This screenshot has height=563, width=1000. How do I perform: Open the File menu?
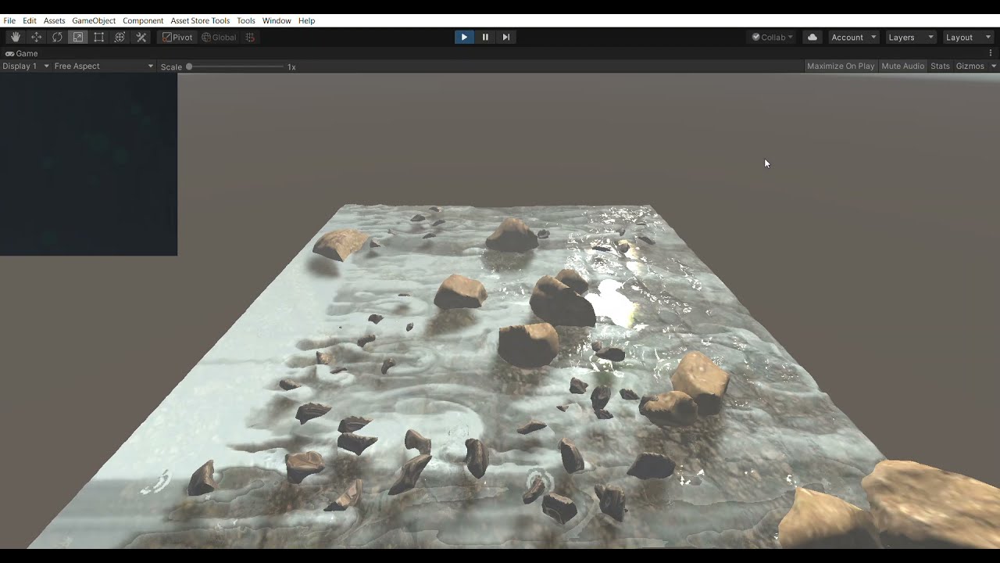[x=9, y=20]
